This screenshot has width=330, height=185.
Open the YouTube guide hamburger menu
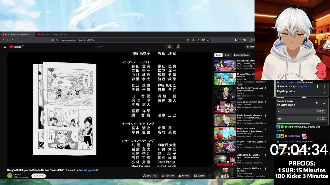coord(5,47)
